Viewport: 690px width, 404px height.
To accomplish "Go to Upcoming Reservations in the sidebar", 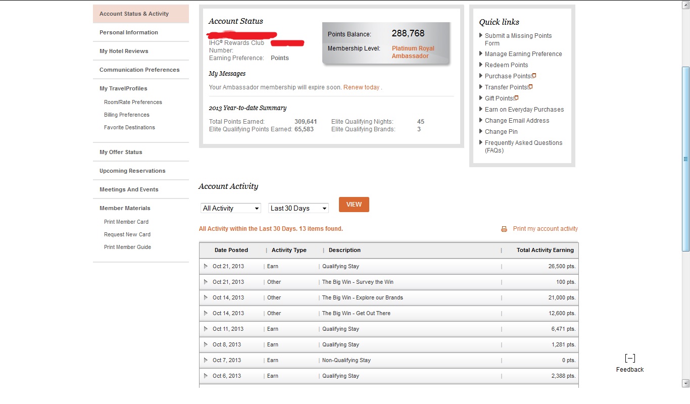I will coord(132,171).
